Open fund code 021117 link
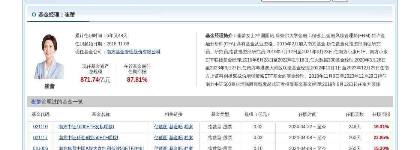The width and height of the screenshot is (420, 150). click(40, 138)
